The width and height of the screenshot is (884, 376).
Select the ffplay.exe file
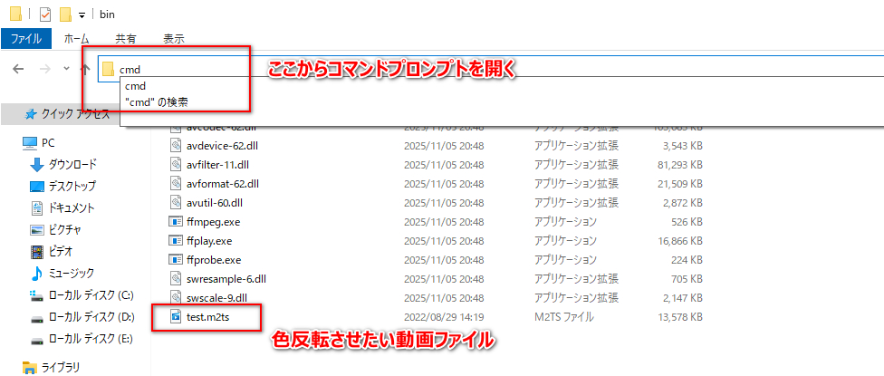[209, 241]
